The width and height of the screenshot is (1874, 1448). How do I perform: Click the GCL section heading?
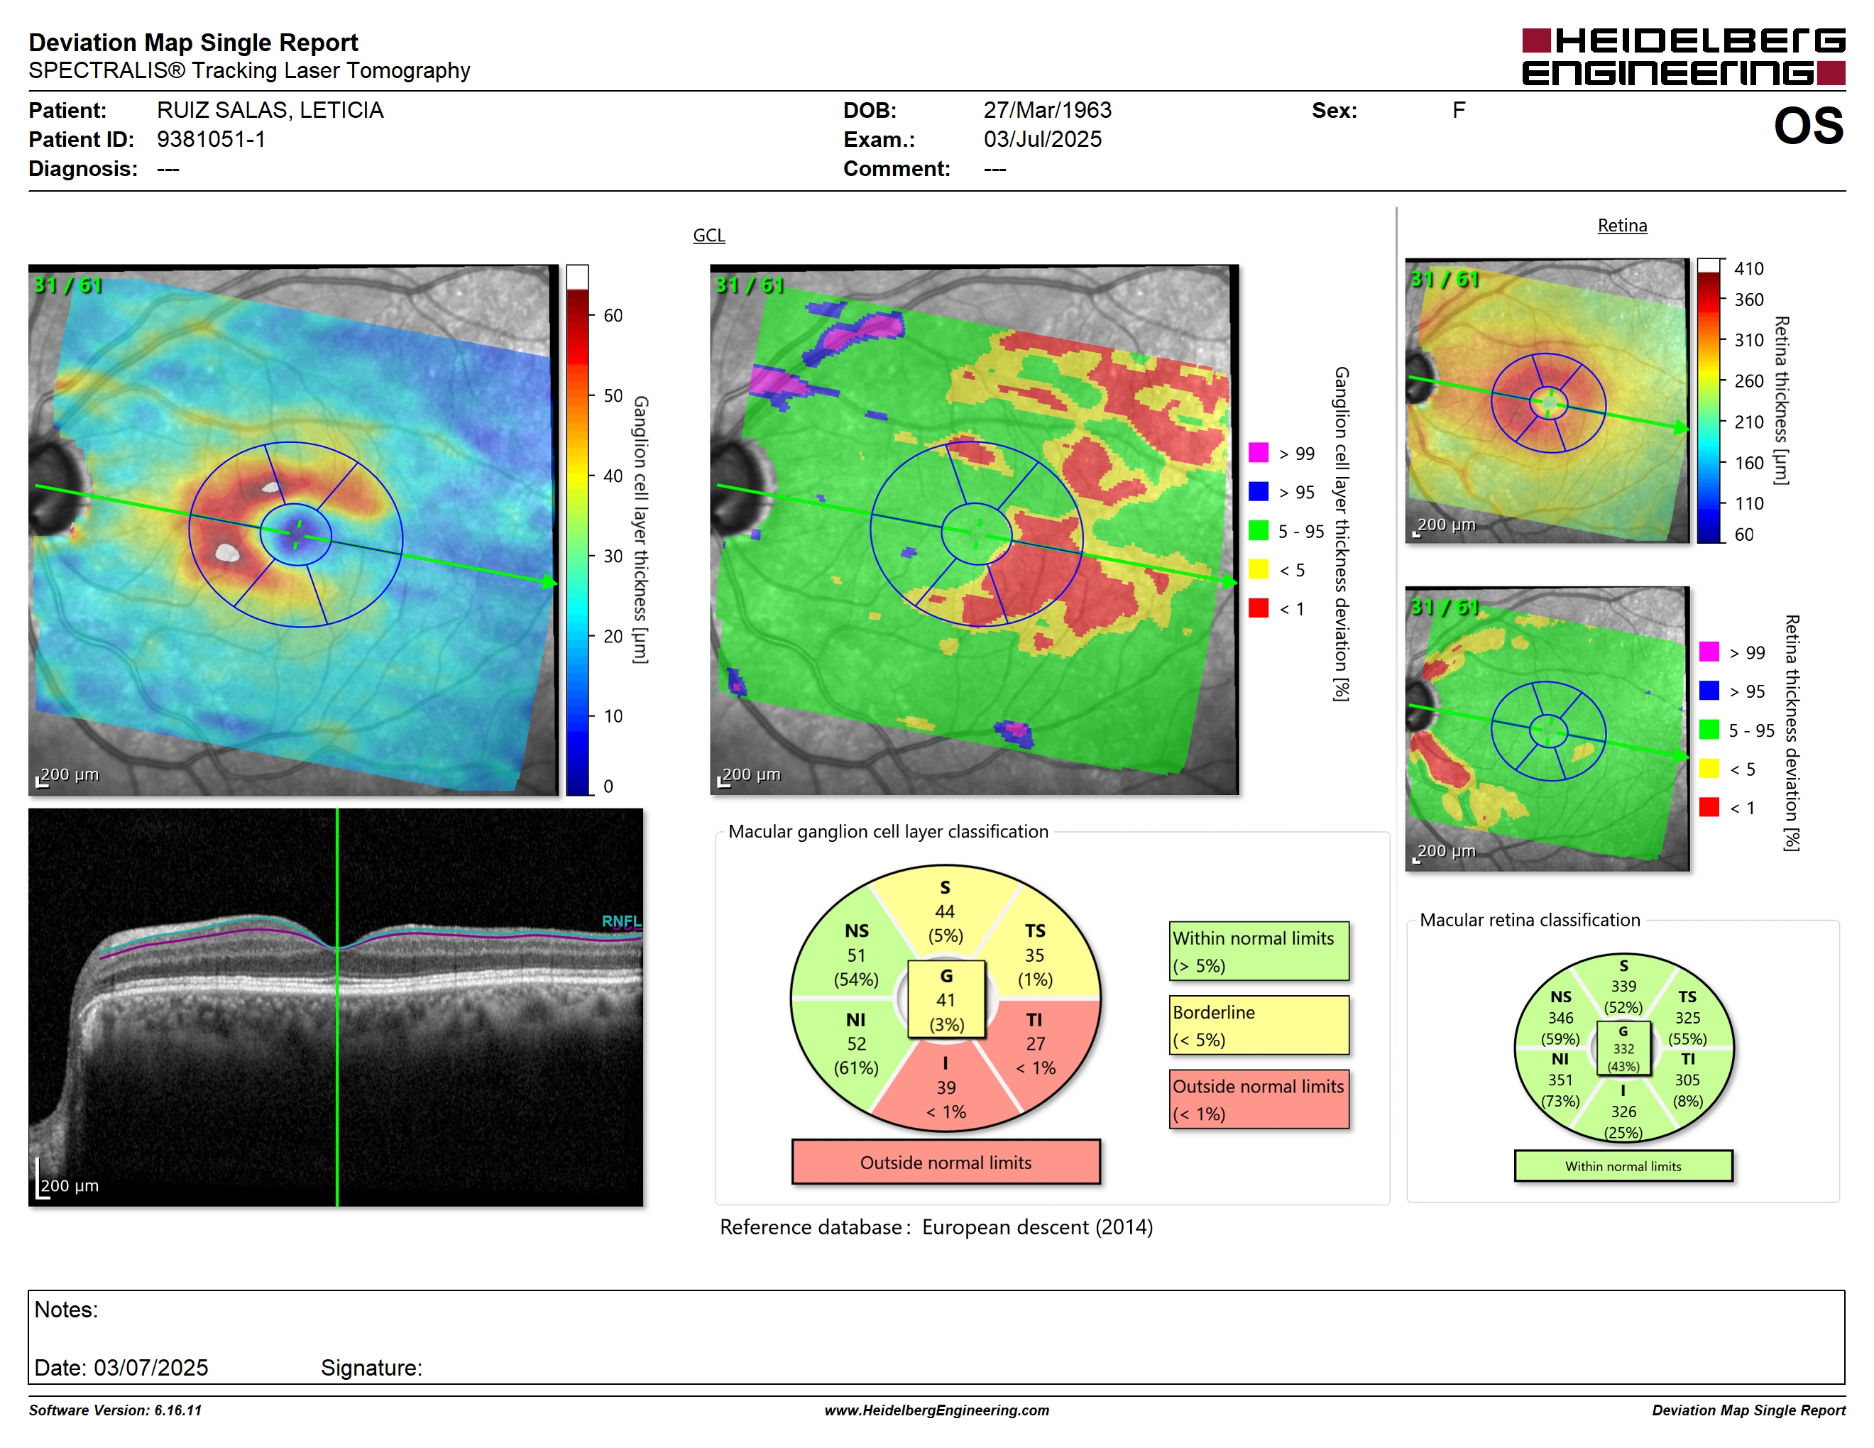[x=708, y=235]
